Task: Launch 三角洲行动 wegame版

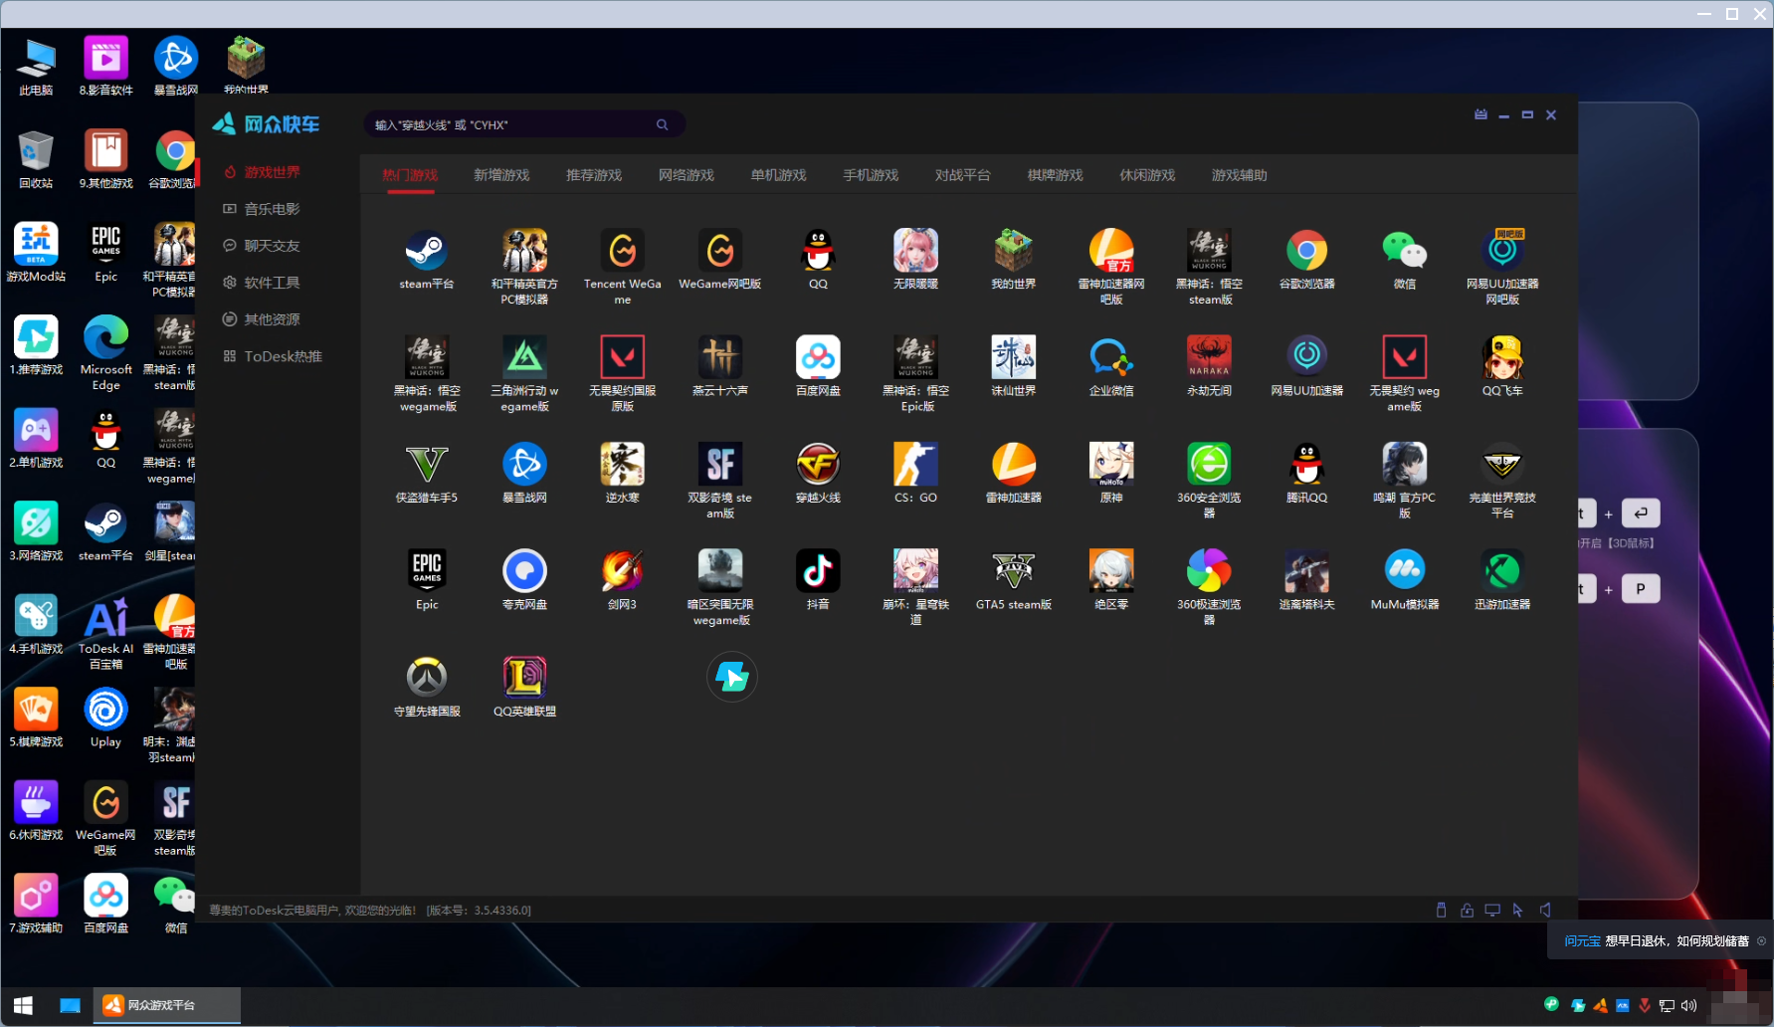Action: 524,357
